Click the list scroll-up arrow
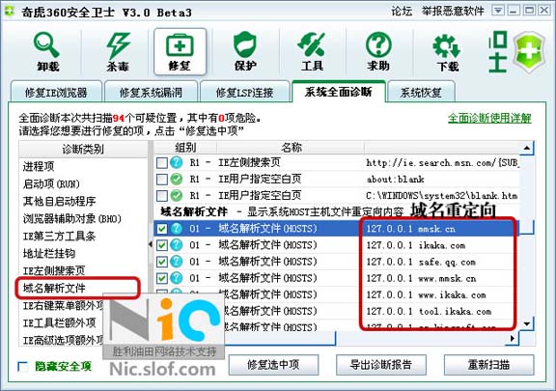 527,148
